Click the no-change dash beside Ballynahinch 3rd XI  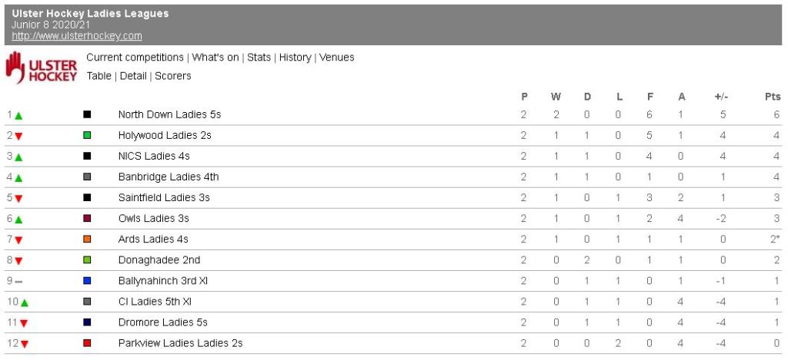coord(18,281)
